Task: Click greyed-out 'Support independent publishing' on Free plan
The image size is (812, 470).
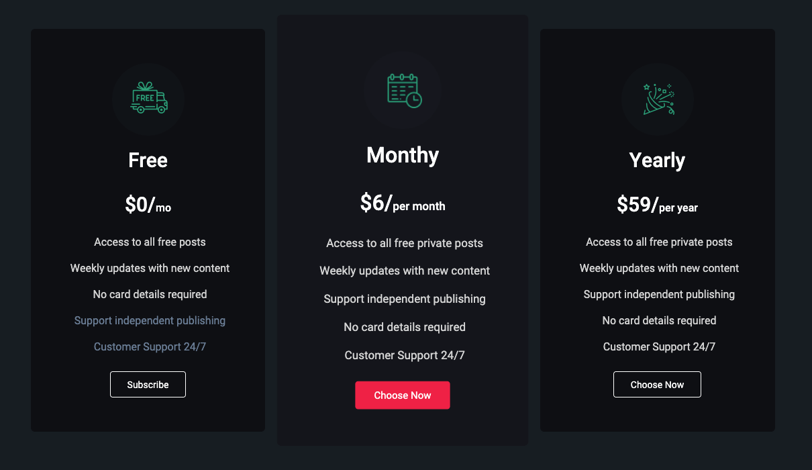Action: 150,320
